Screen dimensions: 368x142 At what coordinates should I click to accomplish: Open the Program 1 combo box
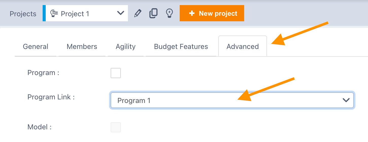click(232, 100)
